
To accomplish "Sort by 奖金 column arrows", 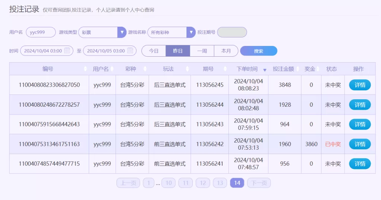I will (318, 69).
